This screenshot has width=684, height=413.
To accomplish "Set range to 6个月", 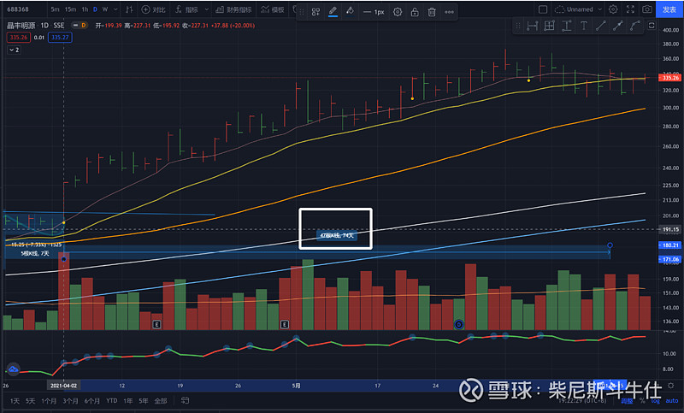I will 92,401.
